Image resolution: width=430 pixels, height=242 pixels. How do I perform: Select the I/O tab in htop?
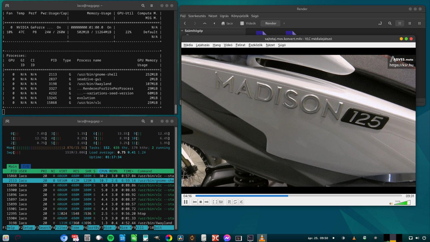[x=26, y=166]
